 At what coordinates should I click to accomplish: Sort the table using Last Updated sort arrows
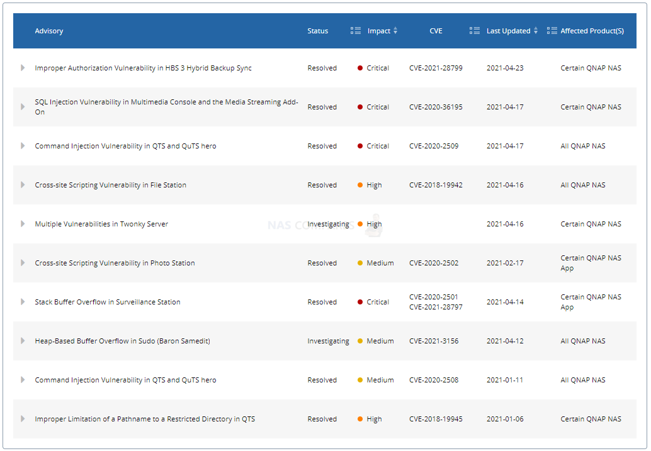point(536,31)
